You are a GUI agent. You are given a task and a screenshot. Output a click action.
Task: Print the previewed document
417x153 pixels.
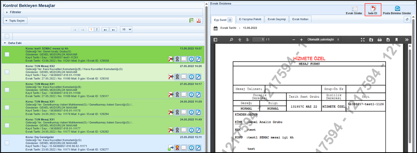point(379,39)
